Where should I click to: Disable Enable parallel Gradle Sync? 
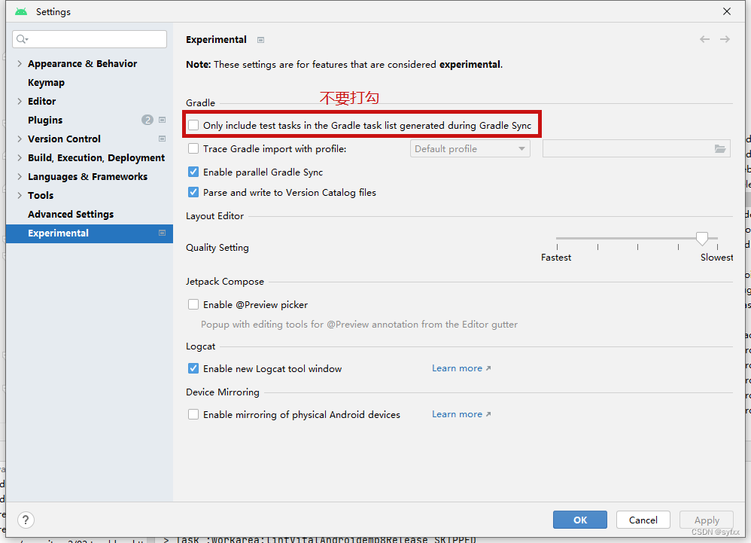193,172
